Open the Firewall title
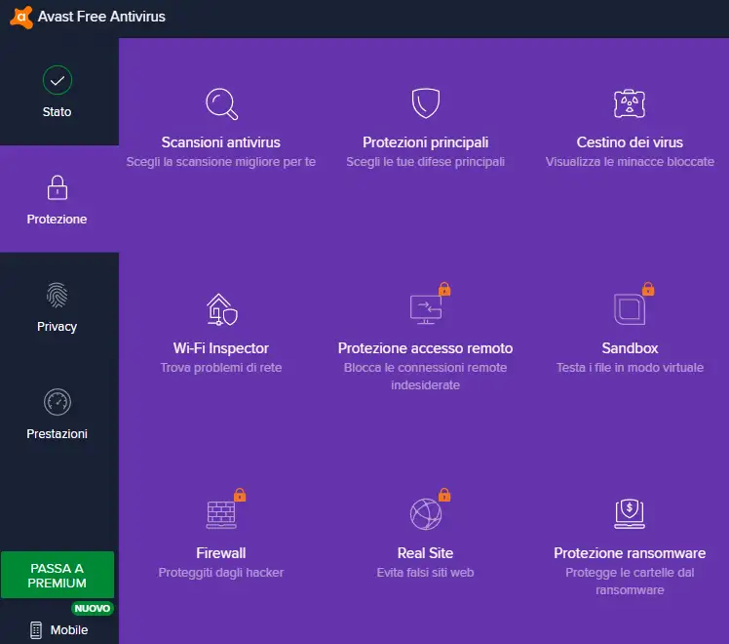729x644 pixels. click(221, 553)
